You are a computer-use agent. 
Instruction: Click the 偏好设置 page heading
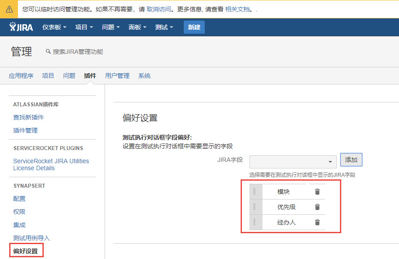pos(140,118)
